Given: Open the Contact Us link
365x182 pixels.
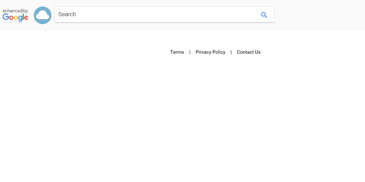Looking at the screenshot, I should (x=249, y=52).
